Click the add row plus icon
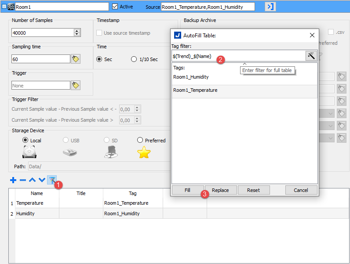 click(13, 180)
